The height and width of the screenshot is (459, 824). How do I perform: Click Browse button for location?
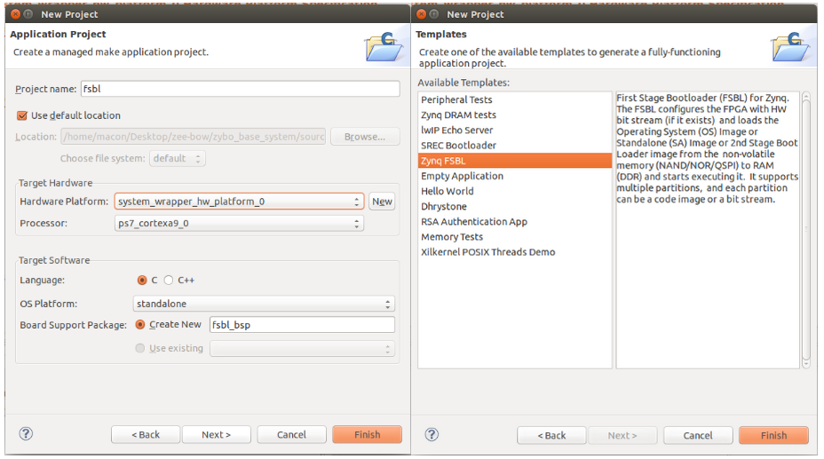point(365,137)
